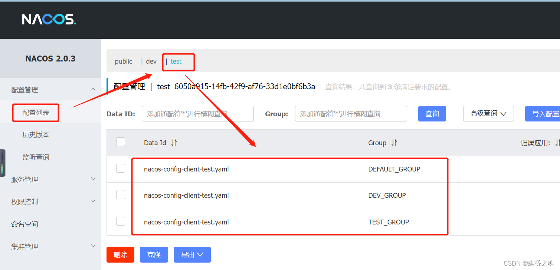Viewport: 560px width, 270px height.
Task: Open 监听查询 in the sidebar
Action: [36, 157]
